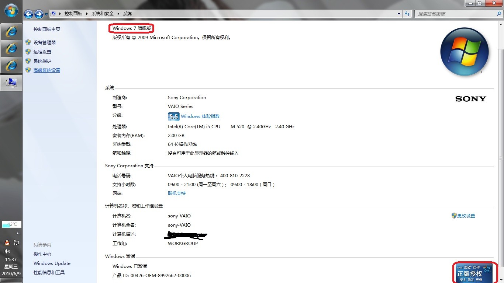This screenshot has height=283, width=504.
Task: Click the 'Windows 已激活' status text
Action: (130, 266)
